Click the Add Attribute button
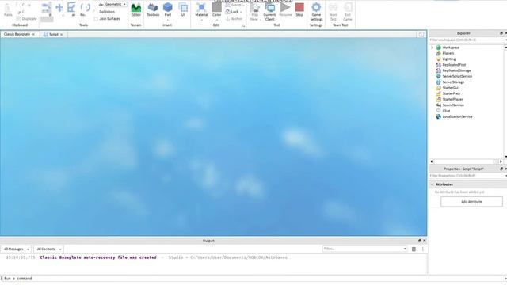Screen dimensions: 507x285 point(471,202)
